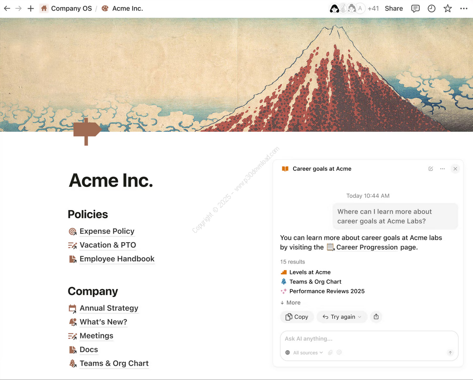Open page history clock icon

tap(432, 8)
